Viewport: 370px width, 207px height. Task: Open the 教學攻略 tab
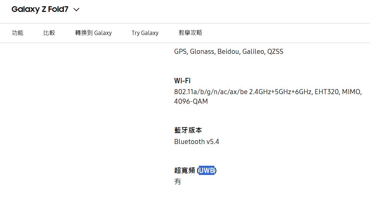click(190, 33)
